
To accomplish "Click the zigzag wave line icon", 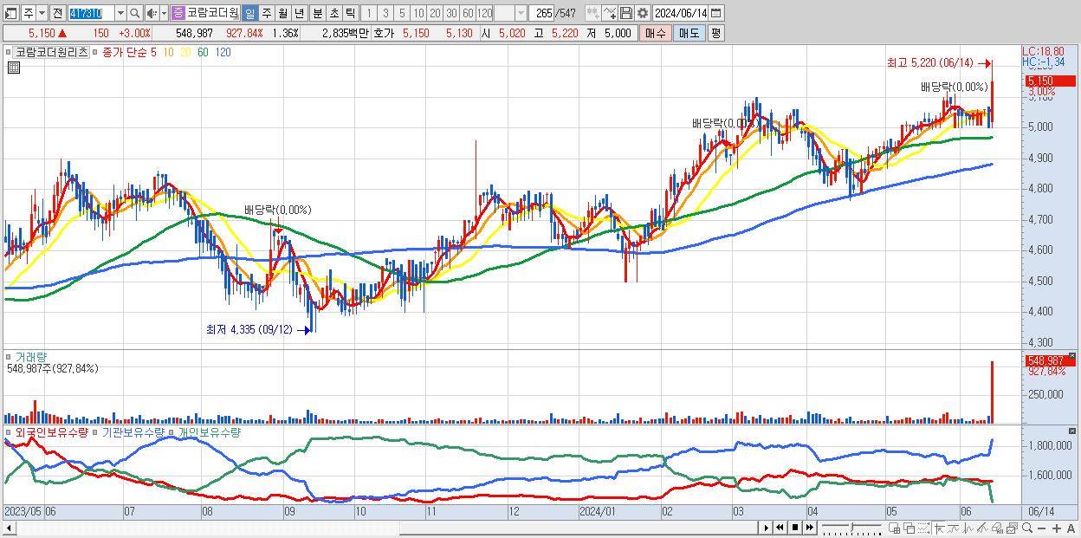I will click(x=968, y=528).
